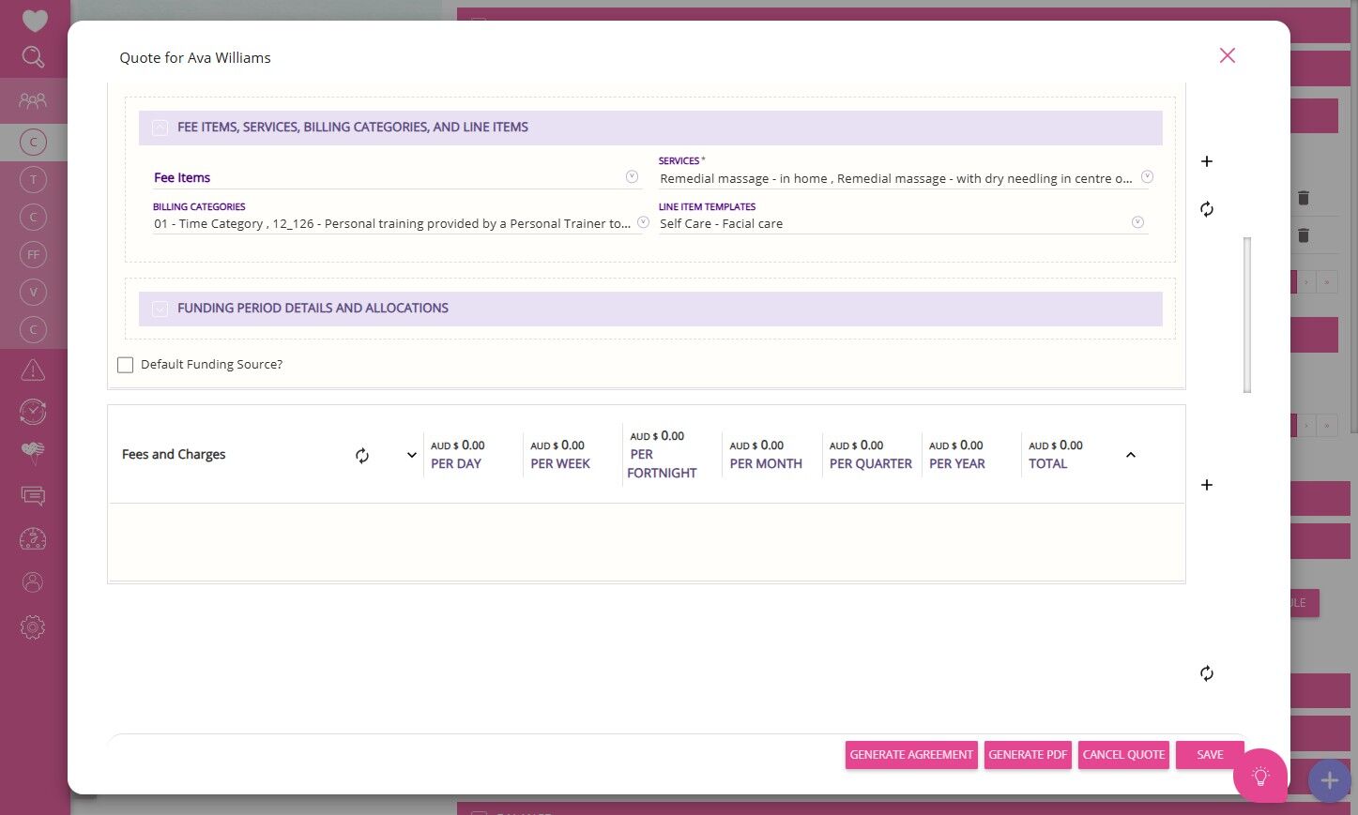Click the PER YEAR amount
The width and height of the screenshot is (1358, 815).
coord(956,445)
